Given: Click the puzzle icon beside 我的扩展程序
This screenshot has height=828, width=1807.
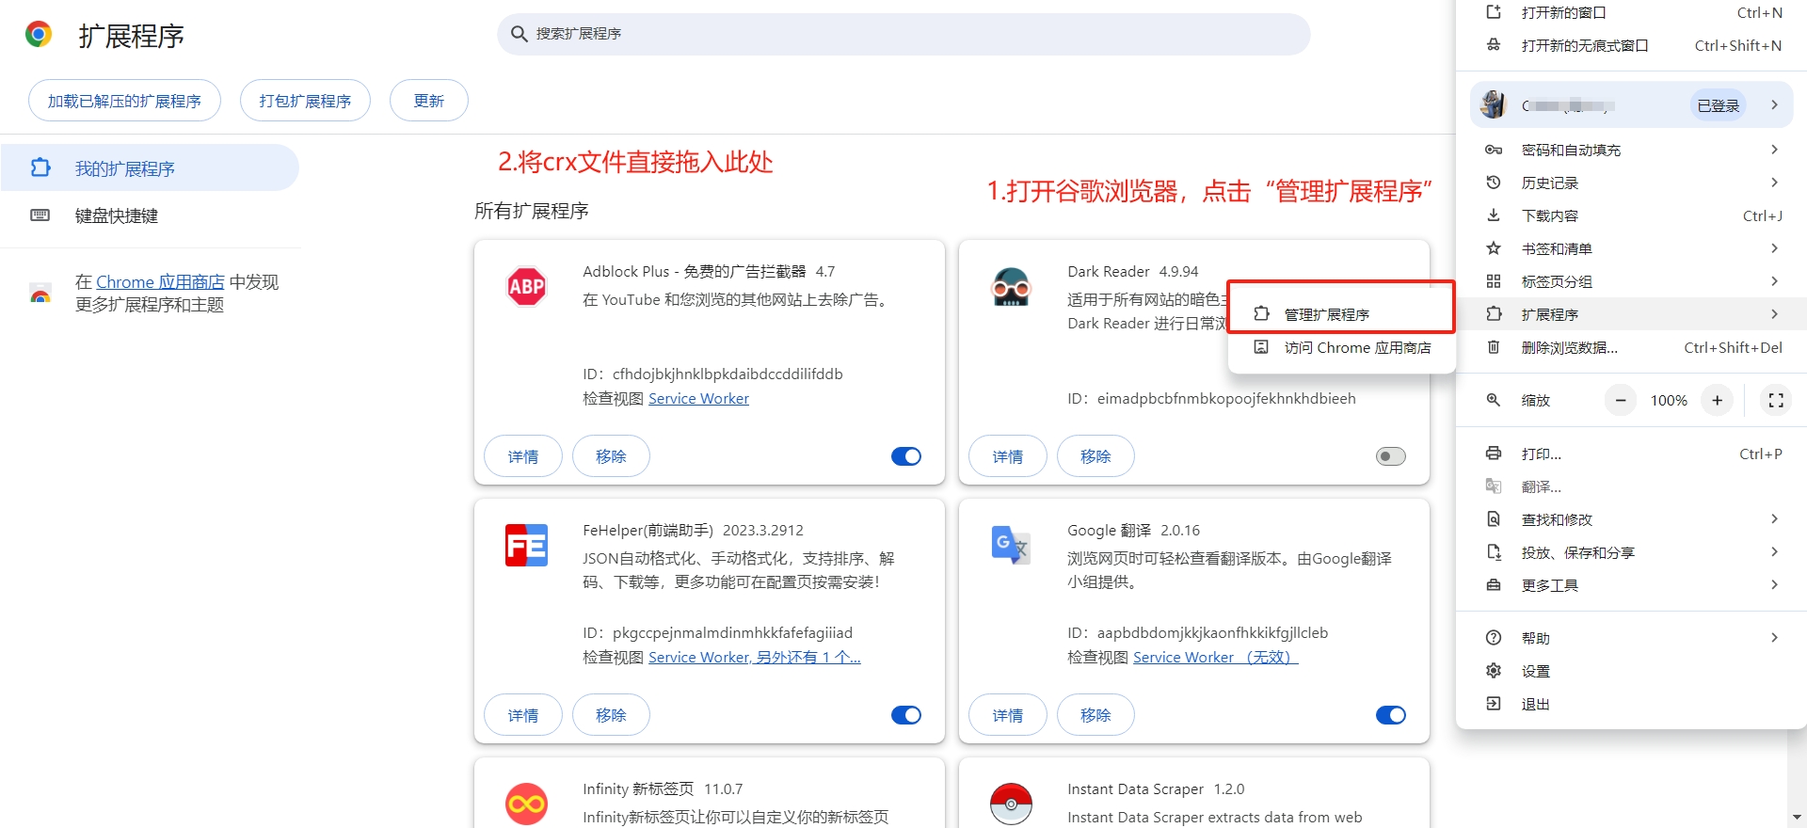Looking at the screenshot, I should click(40, 167).
